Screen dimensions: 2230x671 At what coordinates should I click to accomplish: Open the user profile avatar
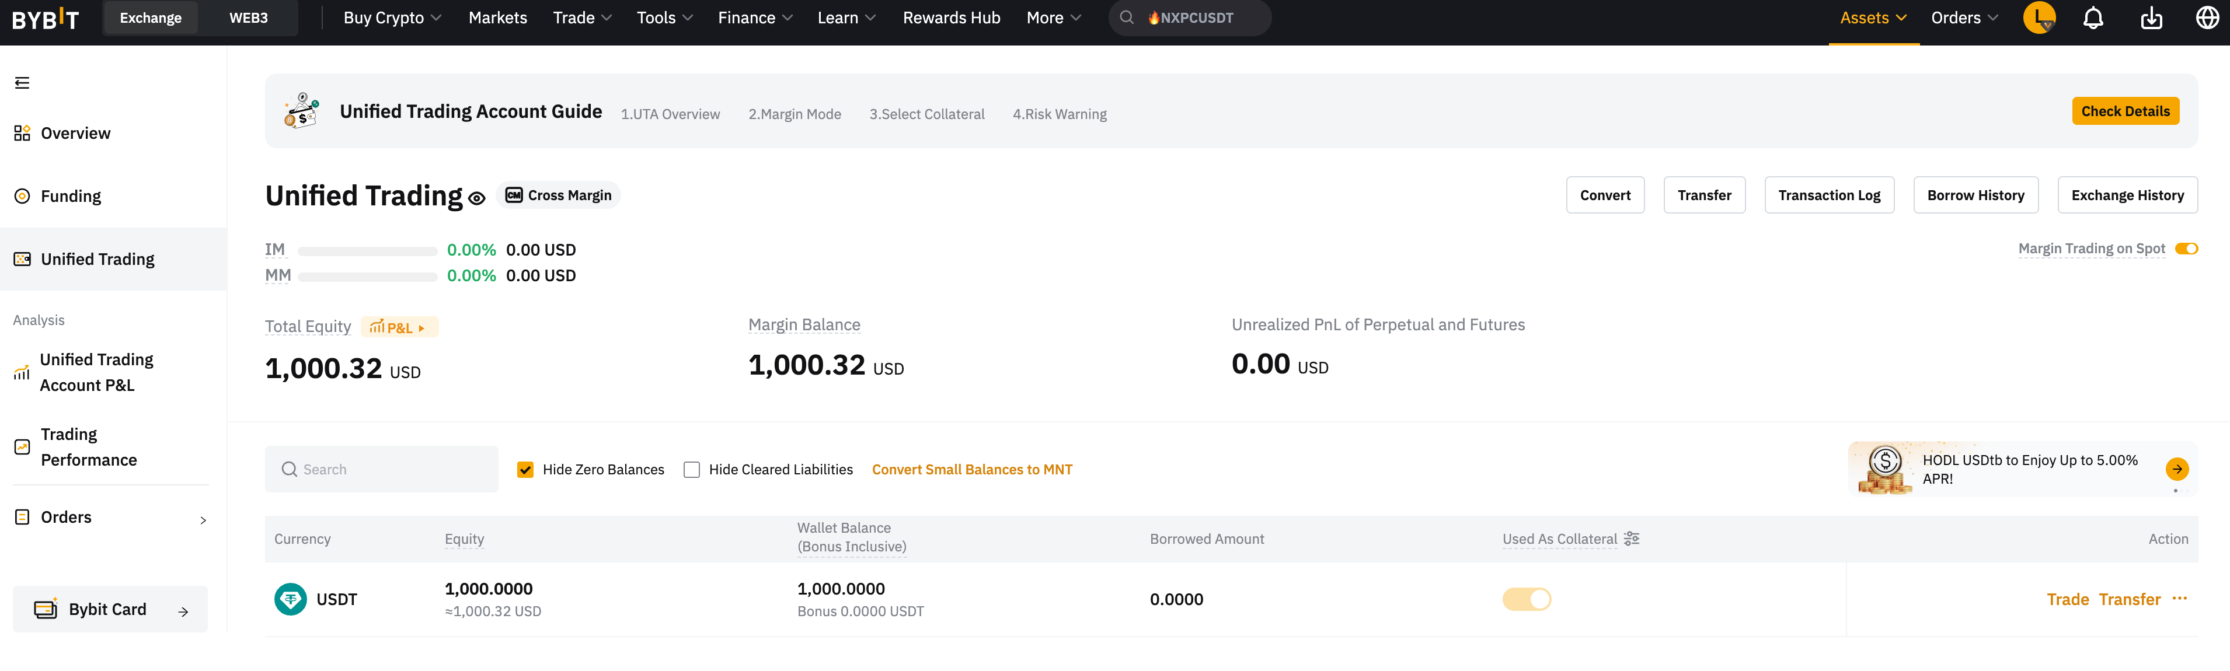tap(2040, 18)
